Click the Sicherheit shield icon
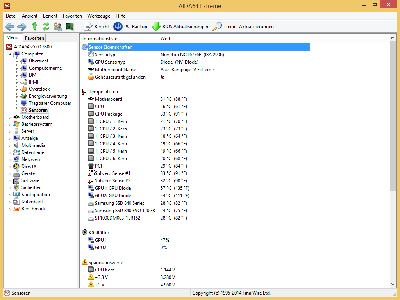The image size is (400, 300). click(16, 187)
